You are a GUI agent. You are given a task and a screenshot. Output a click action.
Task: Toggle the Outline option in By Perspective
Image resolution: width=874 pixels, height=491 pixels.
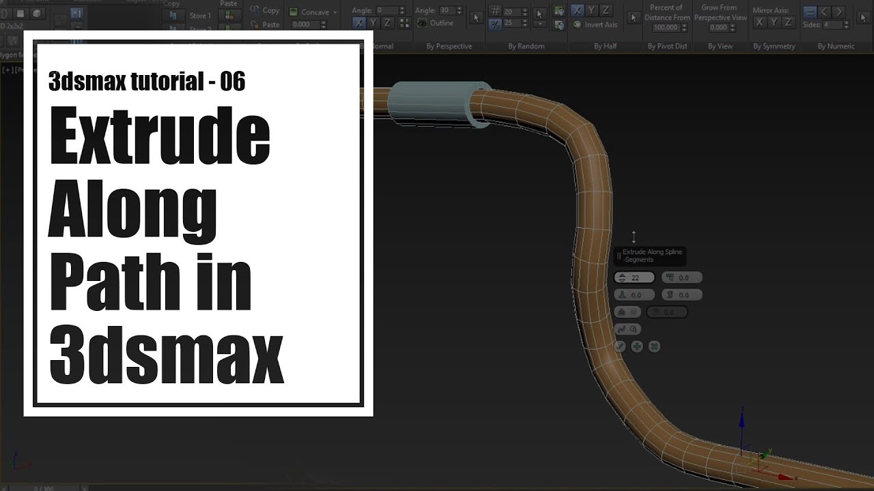[436, 23]
